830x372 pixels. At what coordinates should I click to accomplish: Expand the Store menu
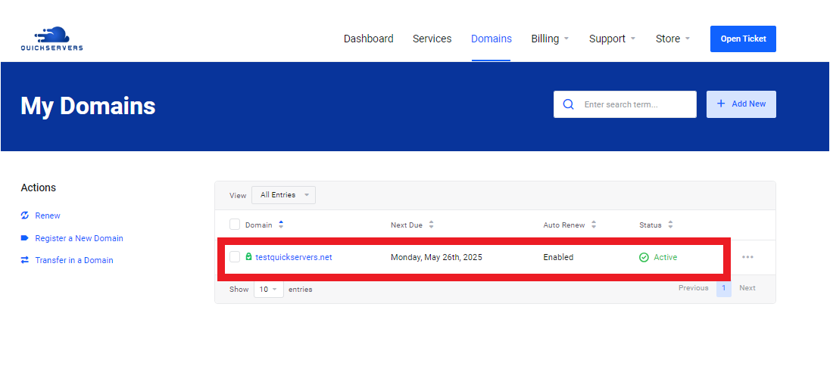point(672,39)
